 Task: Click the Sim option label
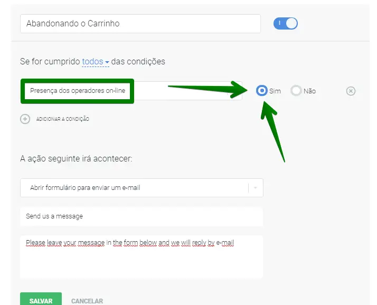point(275,91)
